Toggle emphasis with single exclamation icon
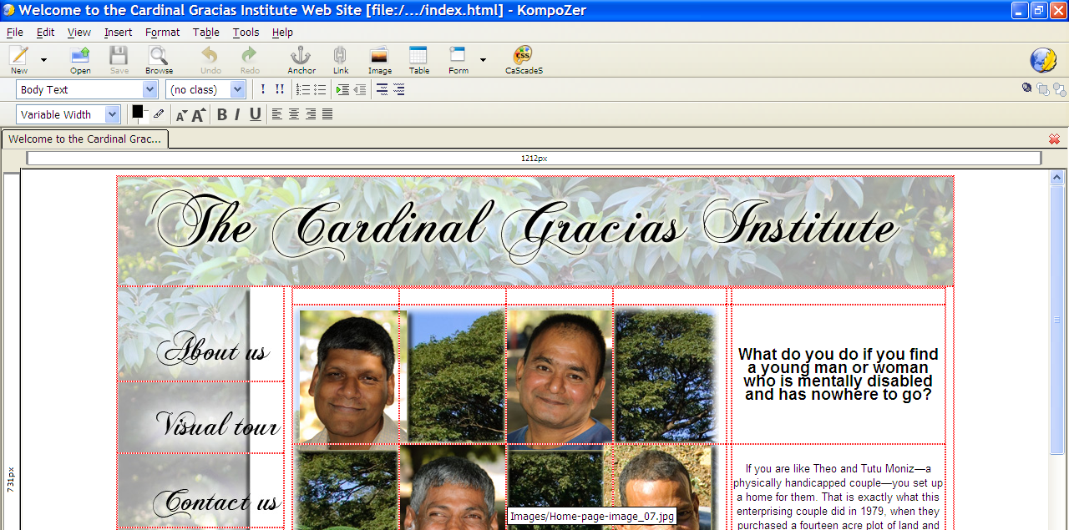Screen dimensions: 1069x530 coord(263,89)
